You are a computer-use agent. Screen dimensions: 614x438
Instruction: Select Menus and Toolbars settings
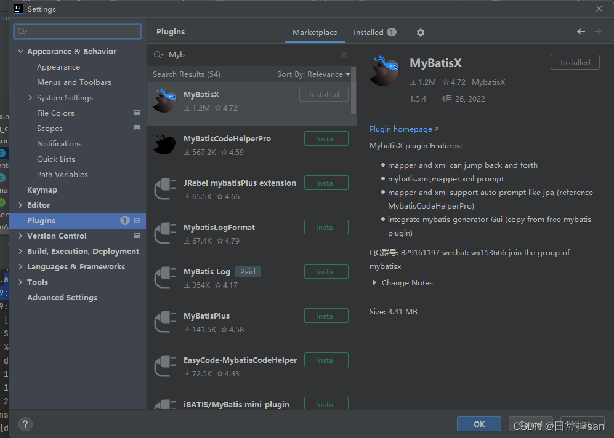[x=74, y=82]
